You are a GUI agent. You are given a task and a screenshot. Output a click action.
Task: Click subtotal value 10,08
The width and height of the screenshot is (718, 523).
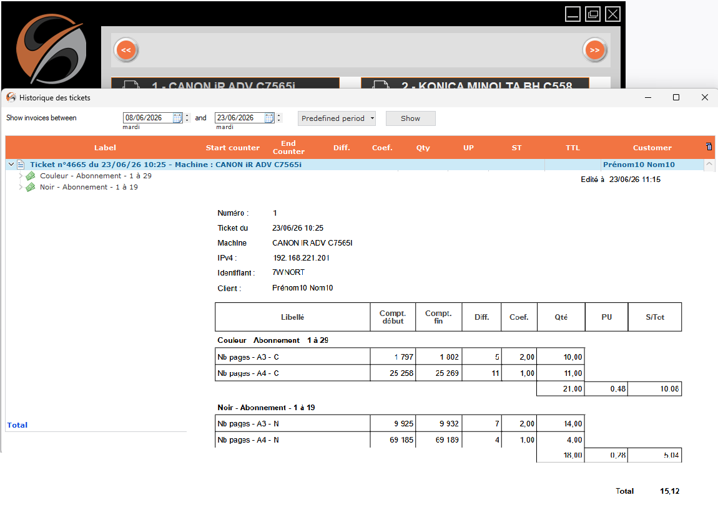669,389
